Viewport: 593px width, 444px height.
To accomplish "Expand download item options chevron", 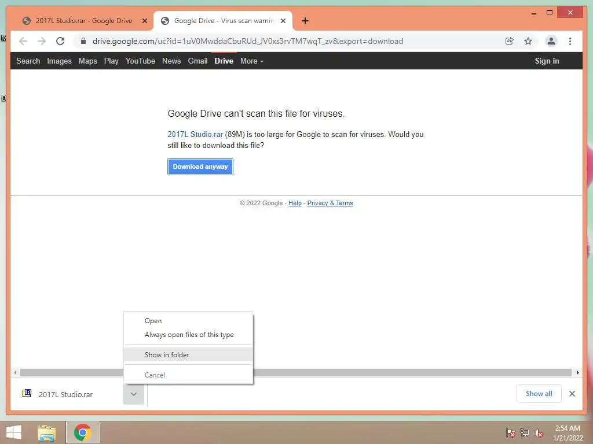I will 134,394.
